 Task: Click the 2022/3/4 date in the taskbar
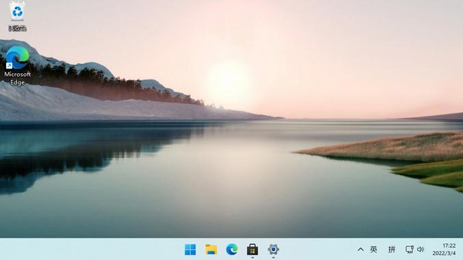click(444, 253)
